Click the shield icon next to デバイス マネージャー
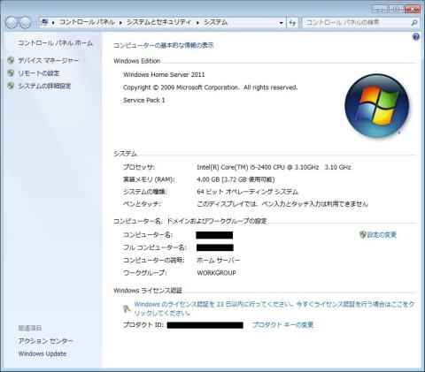 coord(11,60)
